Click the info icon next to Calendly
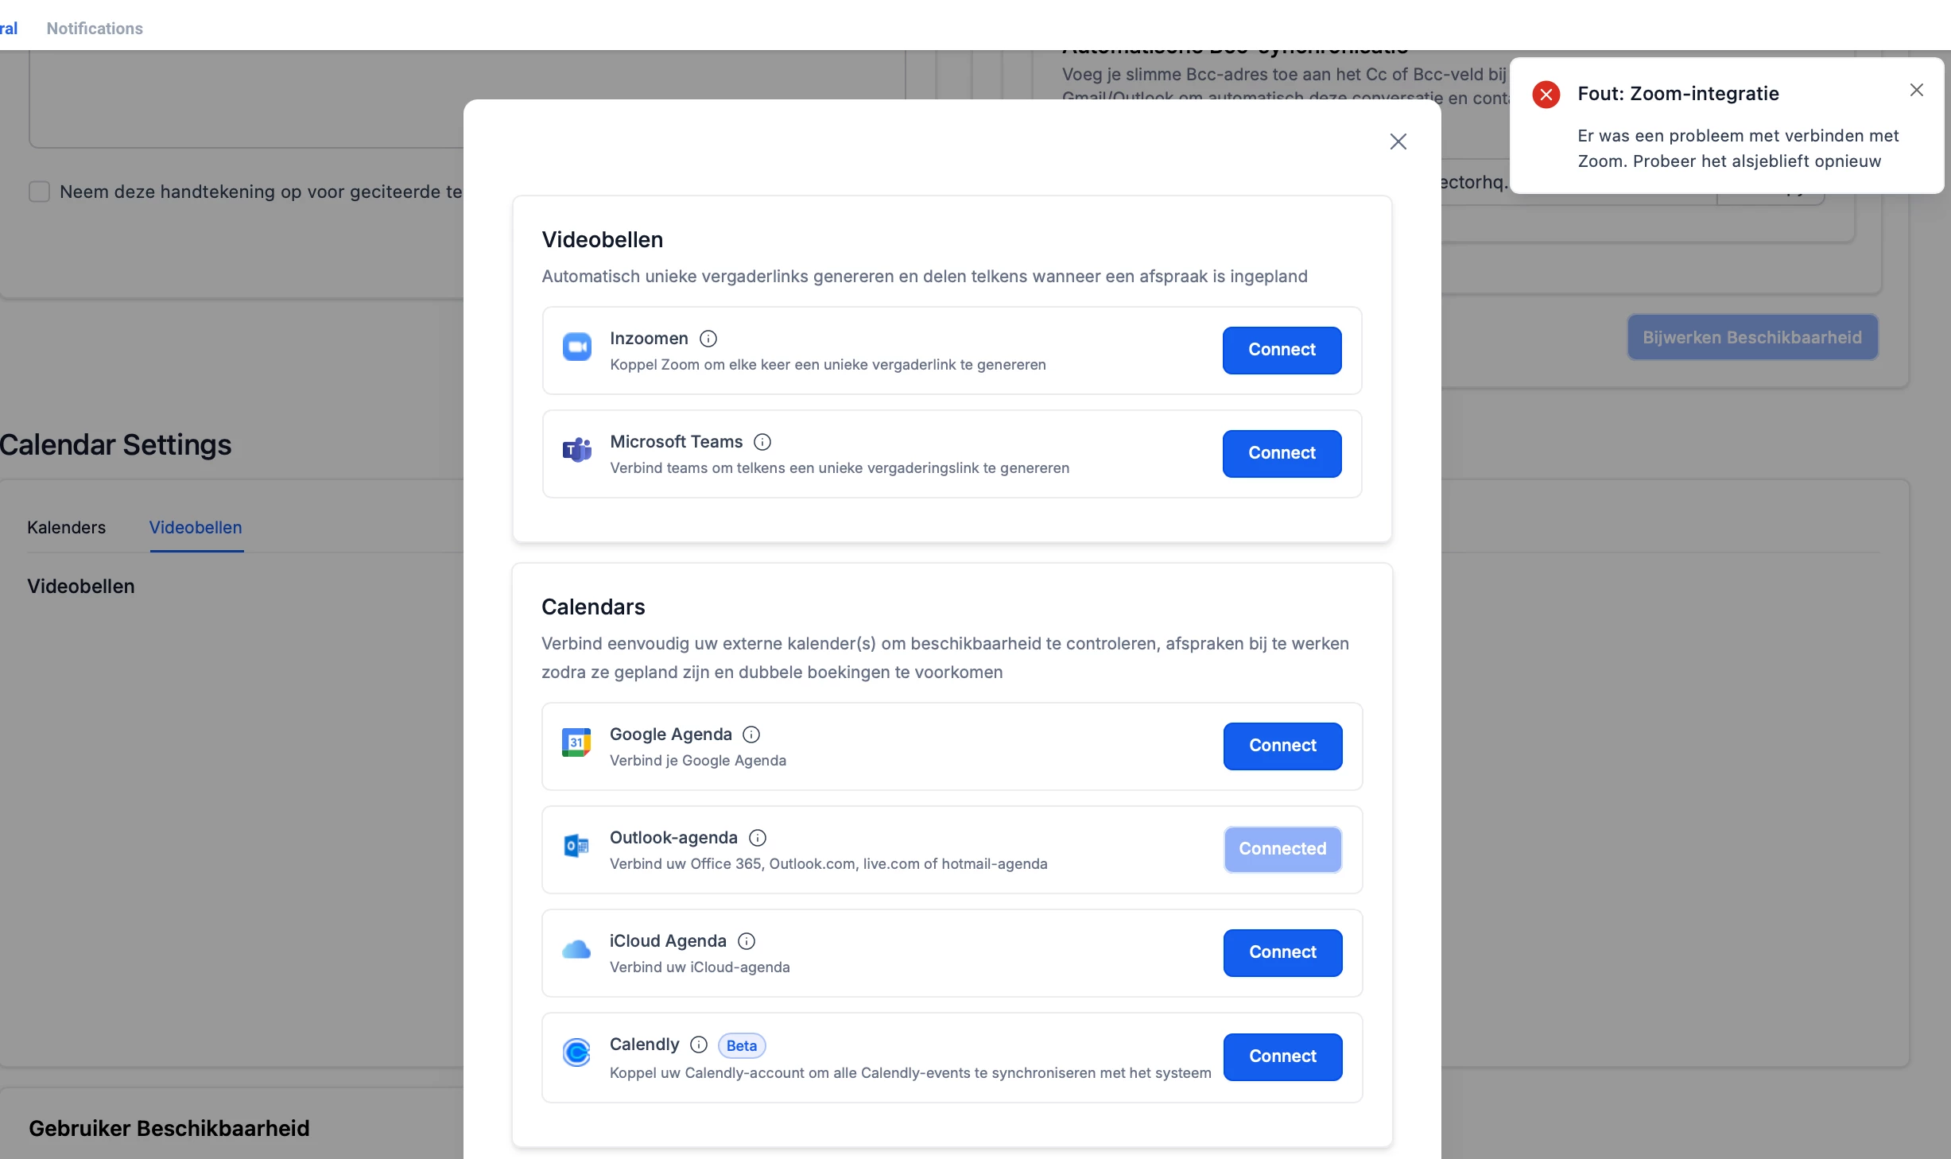The image size is (1951, 1159). pyautogui.click(x=699, y=1045)
